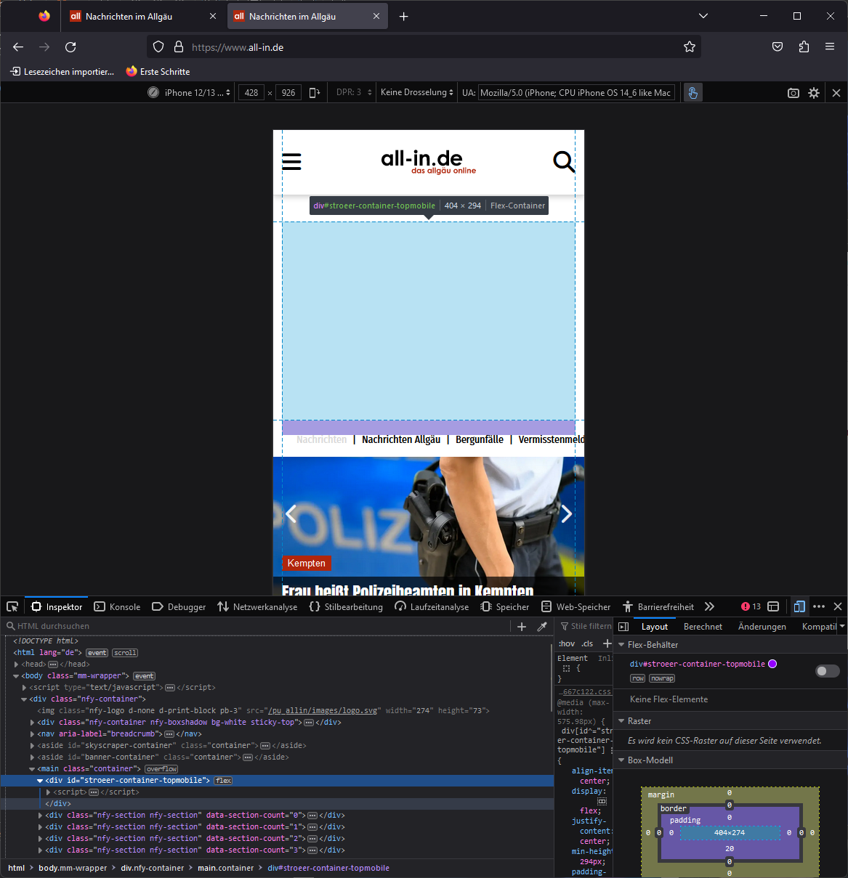Bookmark this page with the star icon
Screen dimensions: 848x878
690,47
